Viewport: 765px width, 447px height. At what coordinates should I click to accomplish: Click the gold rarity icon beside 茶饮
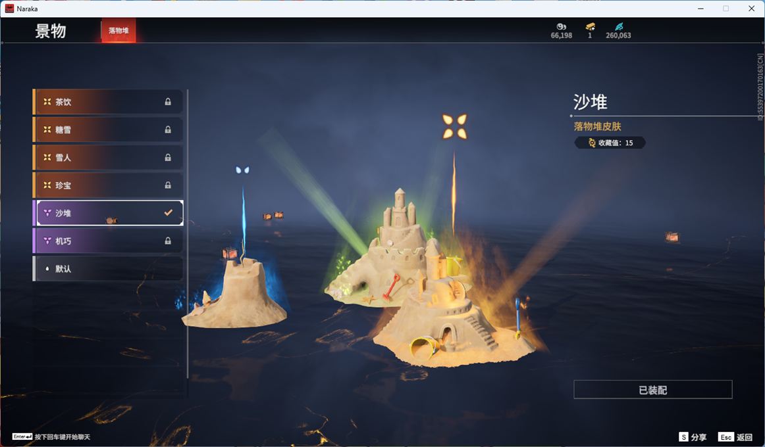click(47, 102)
